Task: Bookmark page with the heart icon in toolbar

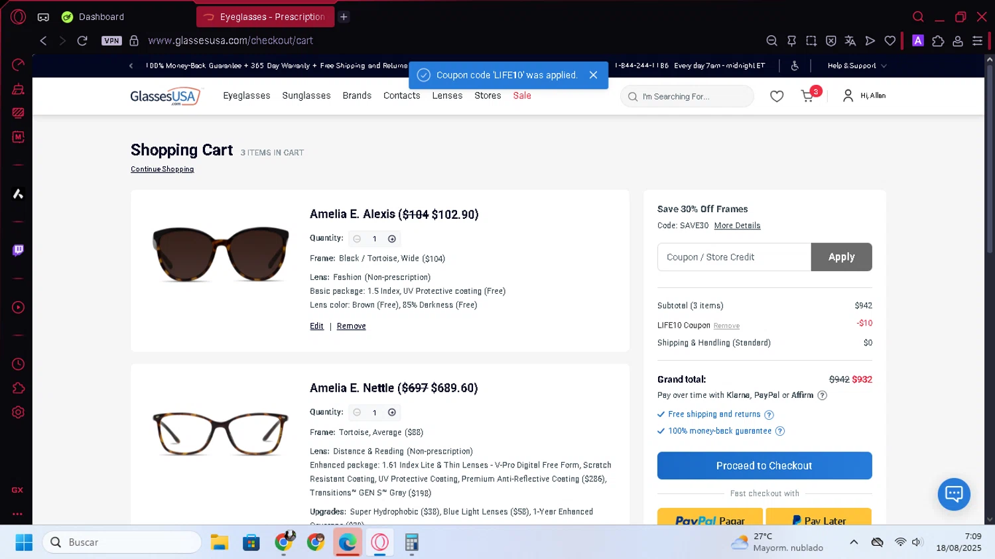Action: (x=890, y=40)
